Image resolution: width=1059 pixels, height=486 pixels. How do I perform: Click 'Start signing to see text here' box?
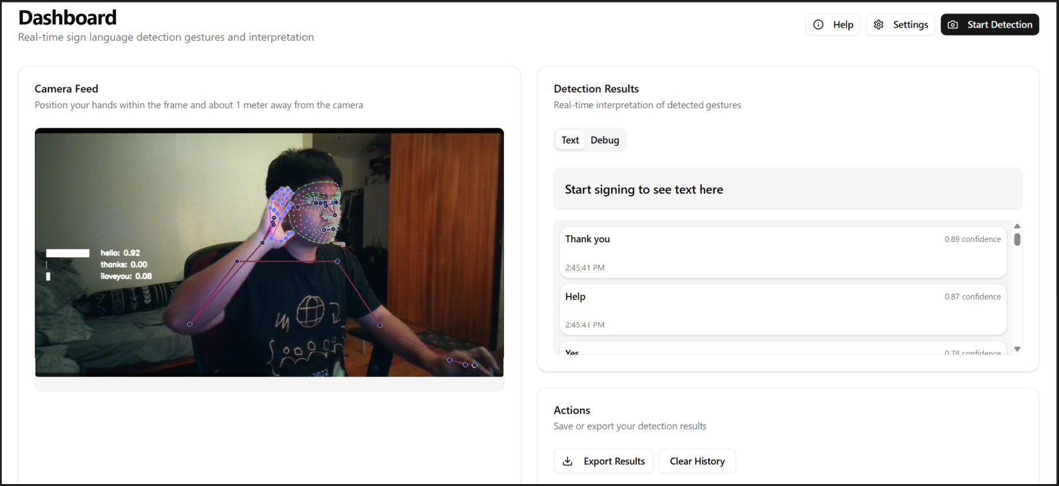pyautogui.click(x=788, y=189)
